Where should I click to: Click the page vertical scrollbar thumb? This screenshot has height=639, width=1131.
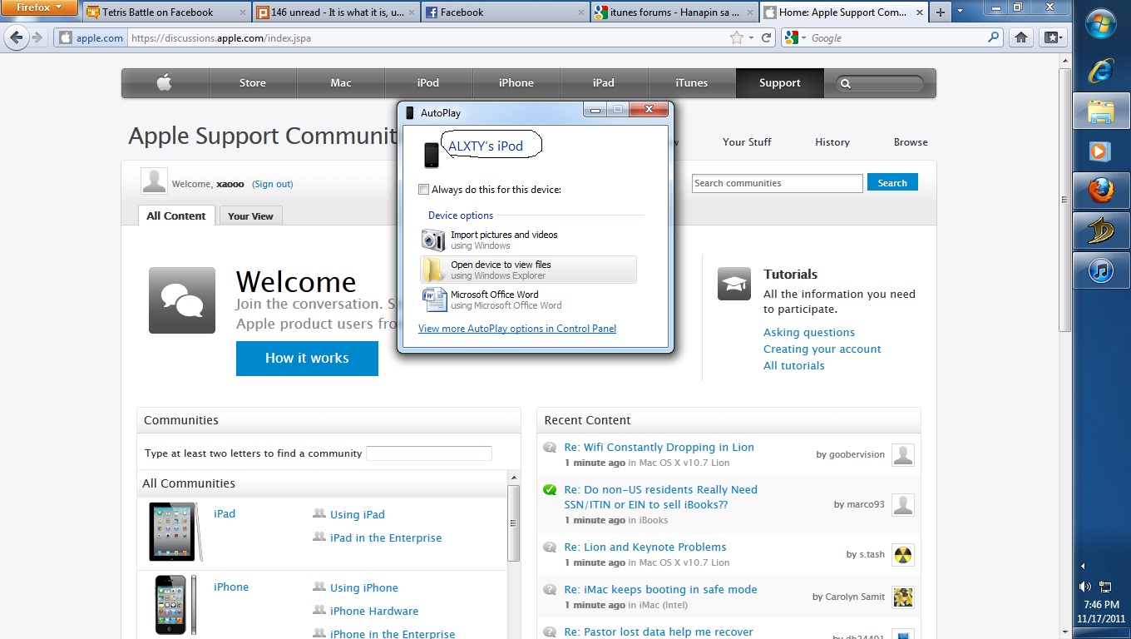point(1064,200)
